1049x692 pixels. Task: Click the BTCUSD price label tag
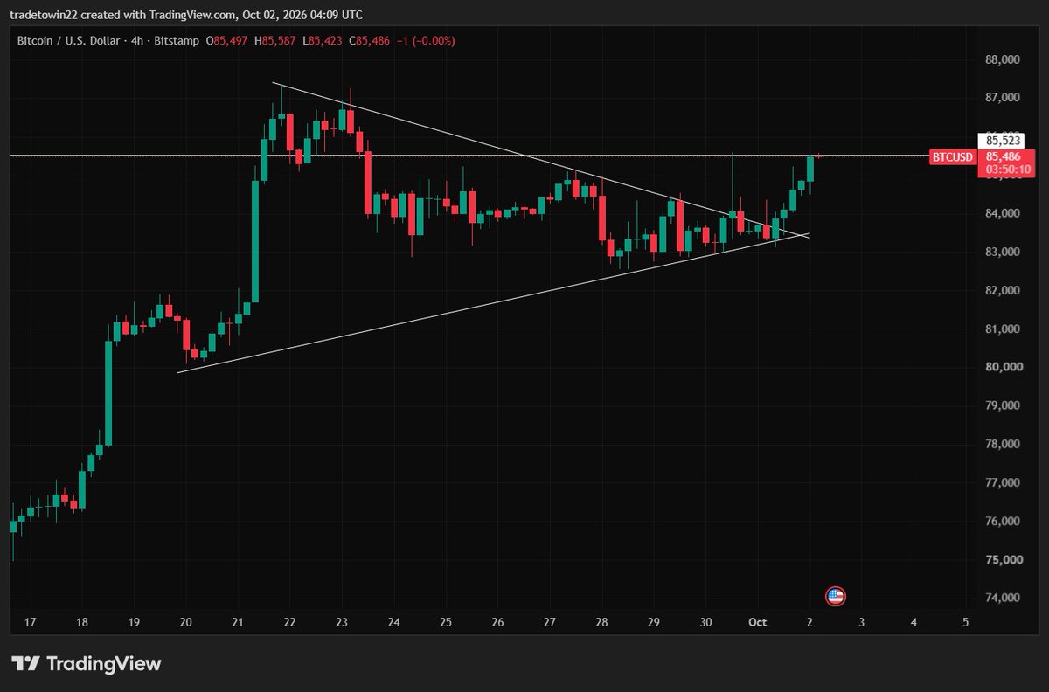953,157
